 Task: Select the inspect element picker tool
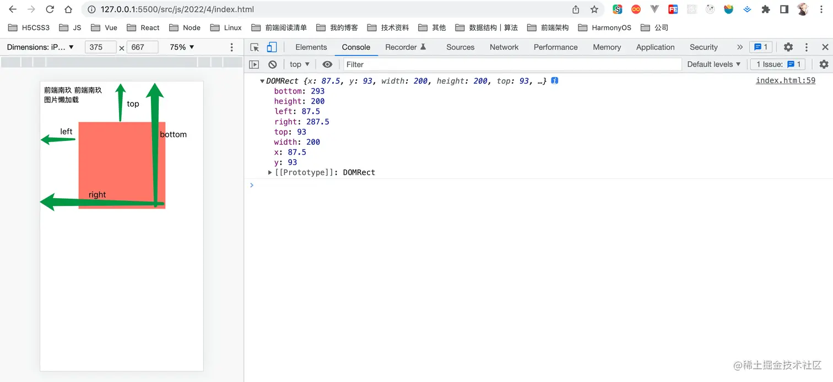pyautogui.click(x=255, y=47)
